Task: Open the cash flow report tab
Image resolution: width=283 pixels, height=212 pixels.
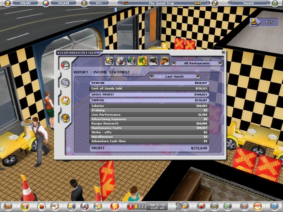Action: (x=131, y=61)
